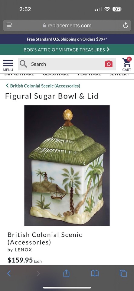Viewport: 134px width, 291px height.
Task: Open the British Colonial Scenic pattern title
Action: [44, 239]
